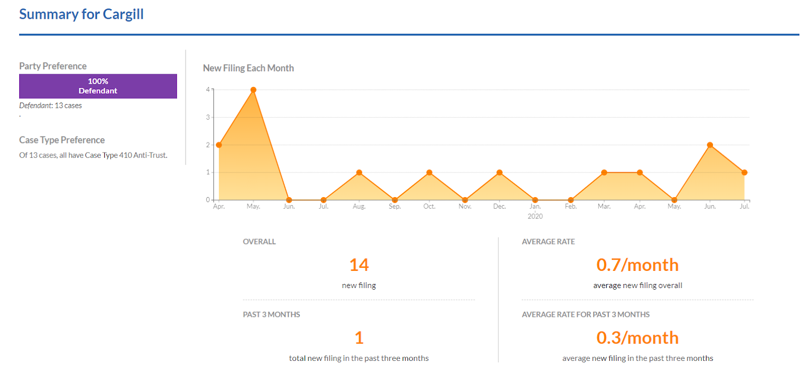
Task: Click the September data point on the chart
Action: point(395,200)
